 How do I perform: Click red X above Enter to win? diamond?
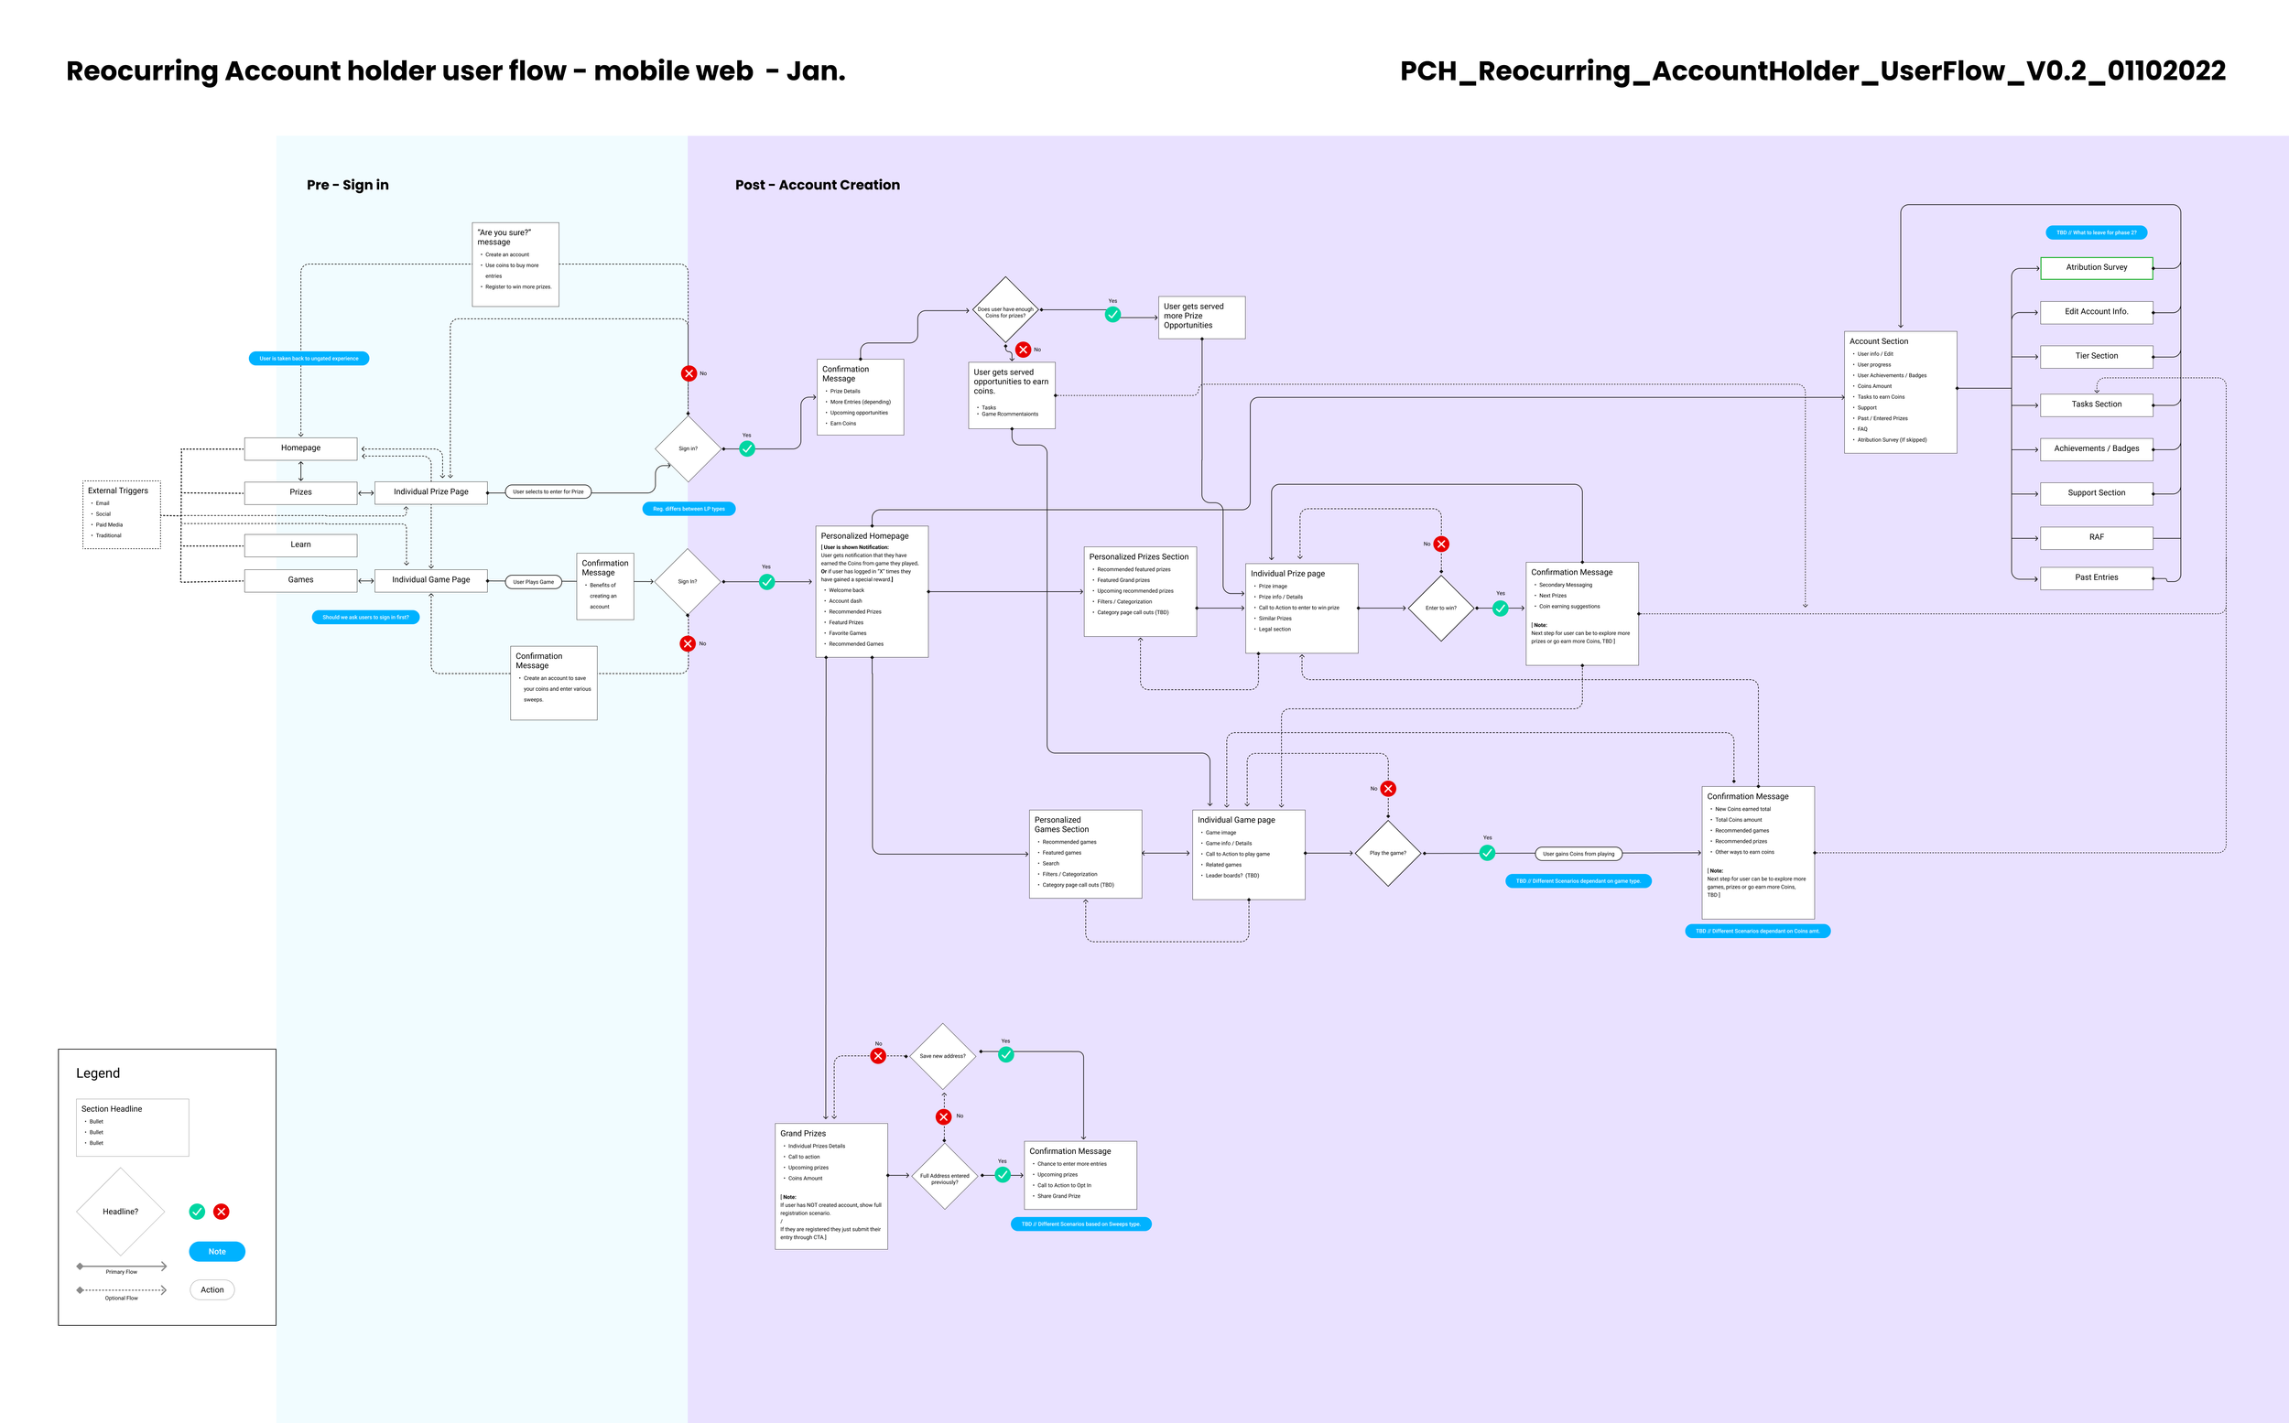(1440, 544)
